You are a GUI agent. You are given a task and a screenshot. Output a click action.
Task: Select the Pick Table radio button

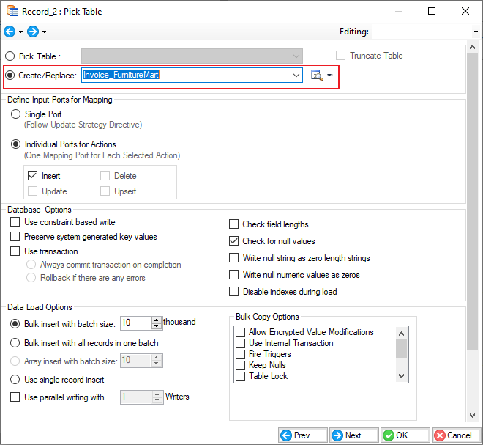pyautogui.click(x=10, y=56)
